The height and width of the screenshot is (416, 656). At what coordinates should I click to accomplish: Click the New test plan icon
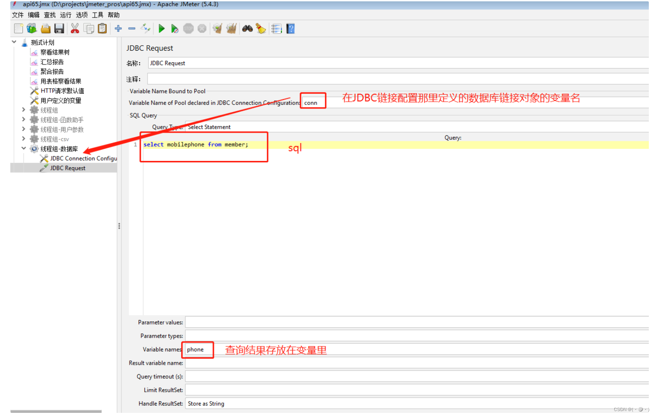[x=18, y=29]
